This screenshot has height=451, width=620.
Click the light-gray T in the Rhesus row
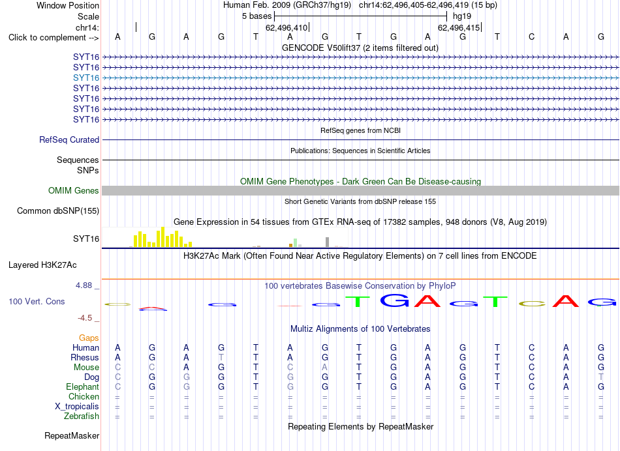[x=221, y=357]
